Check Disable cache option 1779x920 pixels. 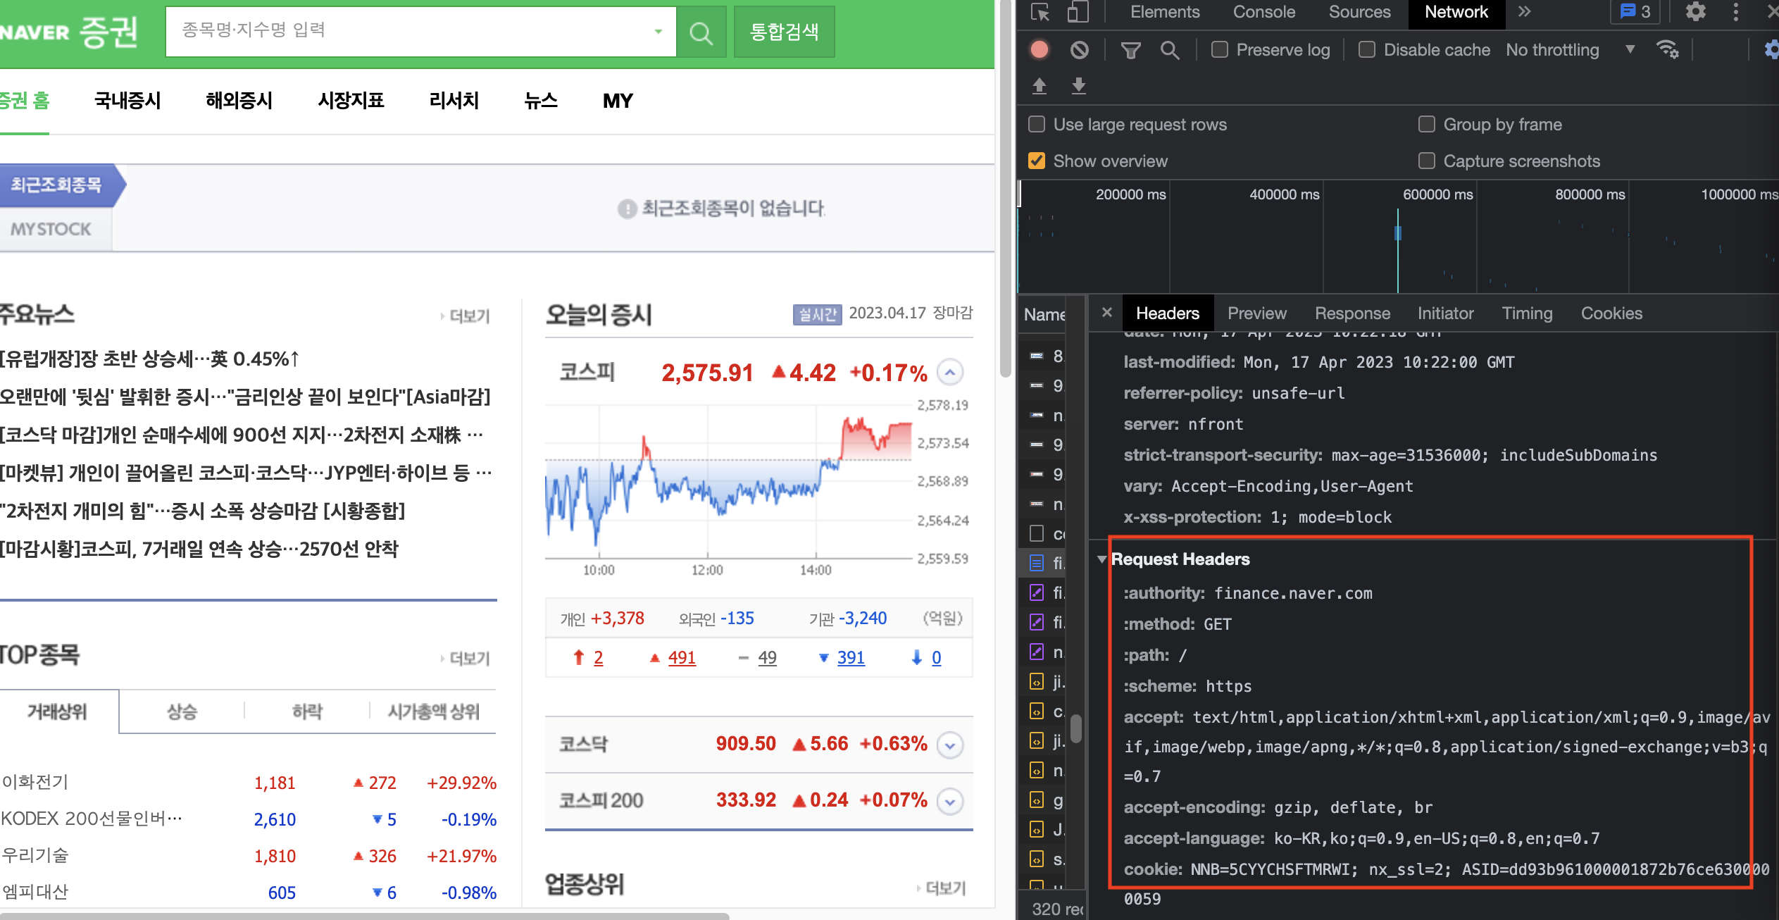coord(1367,50)
